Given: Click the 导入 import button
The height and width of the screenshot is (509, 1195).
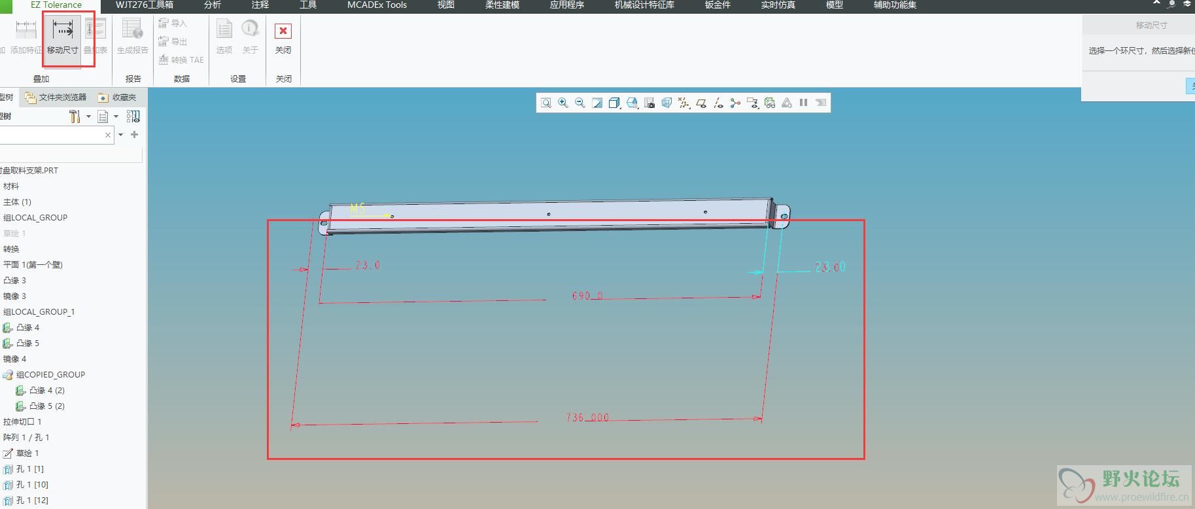Looking at the screenshot, I should 173,24.
